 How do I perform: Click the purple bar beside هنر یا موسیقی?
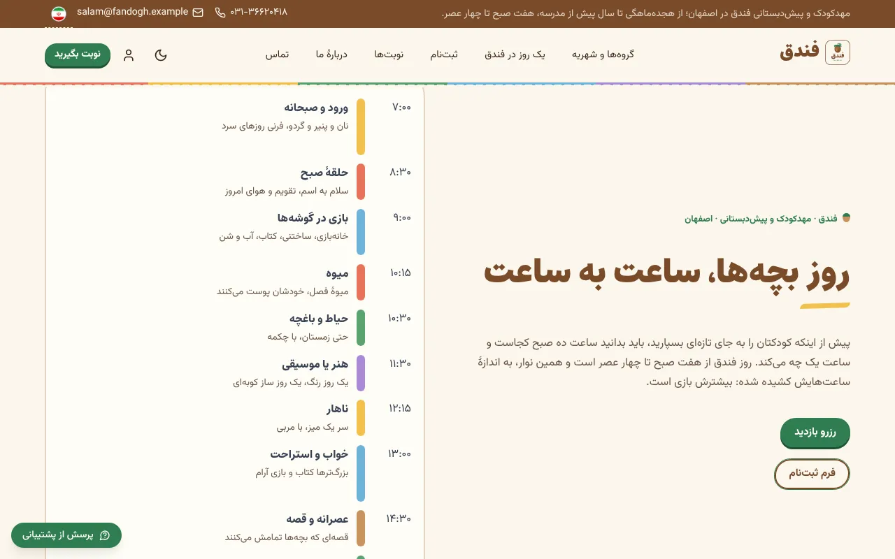tap(361, 373)
